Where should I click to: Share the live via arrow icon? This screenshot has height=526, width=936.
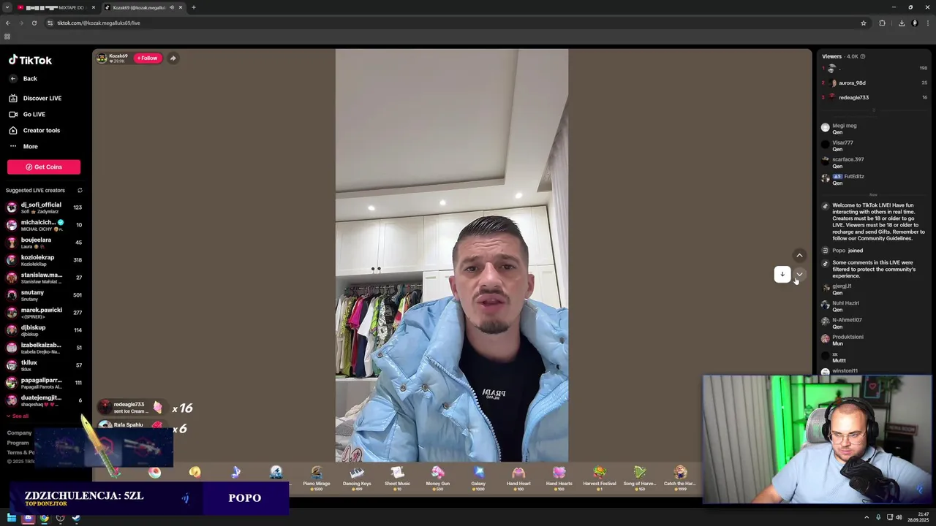173,58
